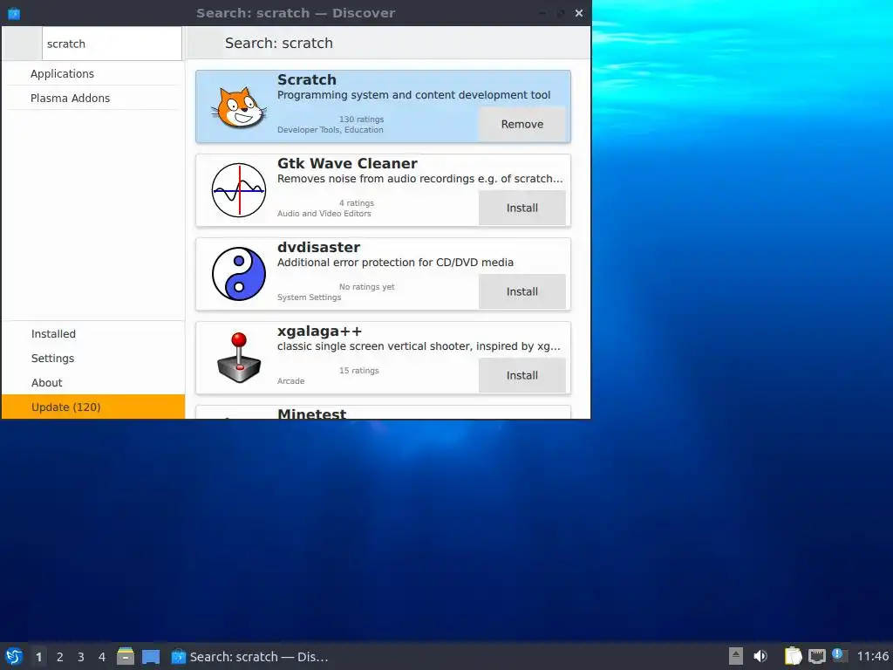Open the Settings page in sidebar
This screenshot has width=893, height=670.
93,359
